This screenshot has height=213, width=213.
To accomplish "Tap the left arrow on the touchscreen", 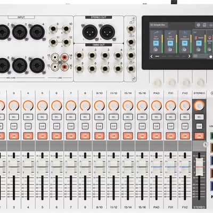I will click(152, 56).
